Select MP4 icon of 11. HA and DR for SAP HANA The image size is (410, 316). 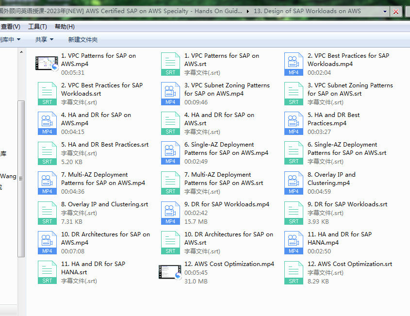tap(294, 243)
